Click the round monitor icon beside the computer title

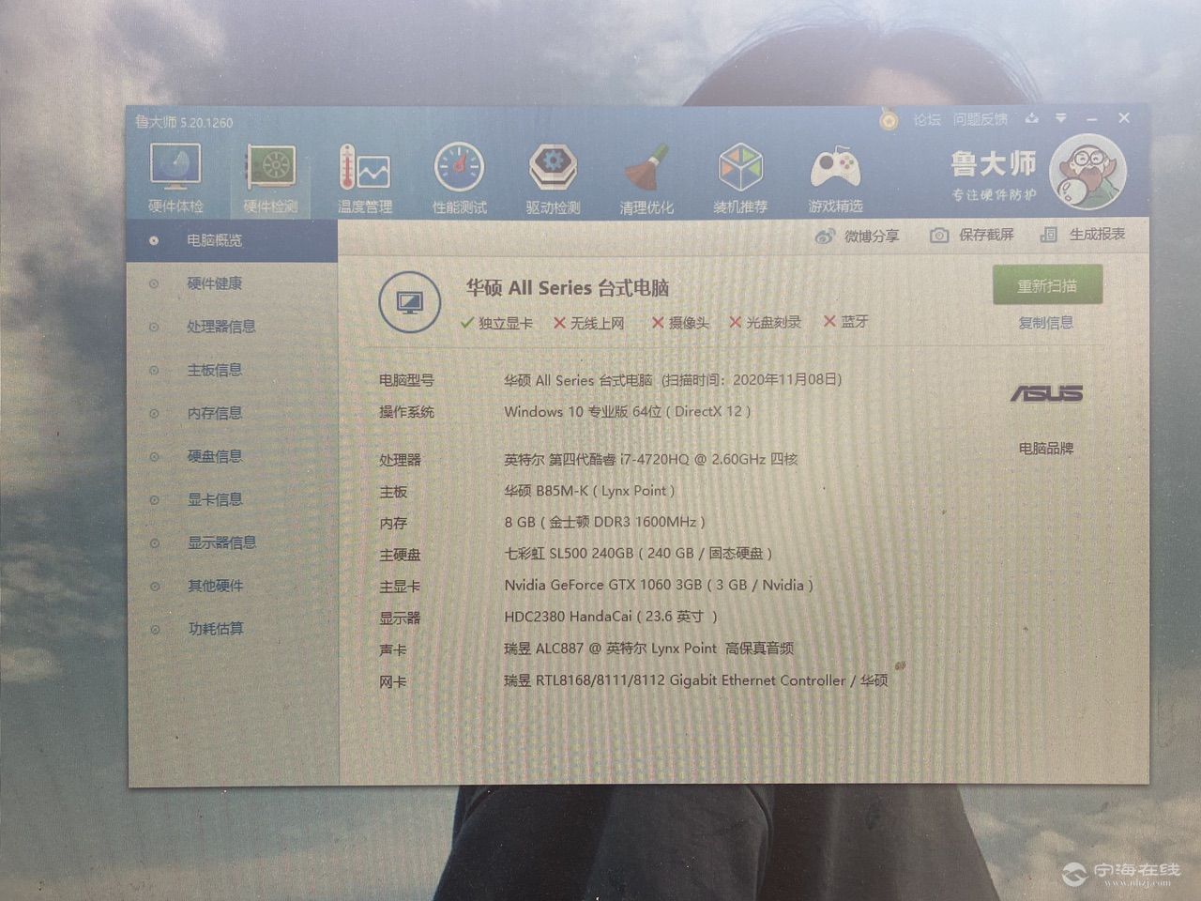(410, 302)
